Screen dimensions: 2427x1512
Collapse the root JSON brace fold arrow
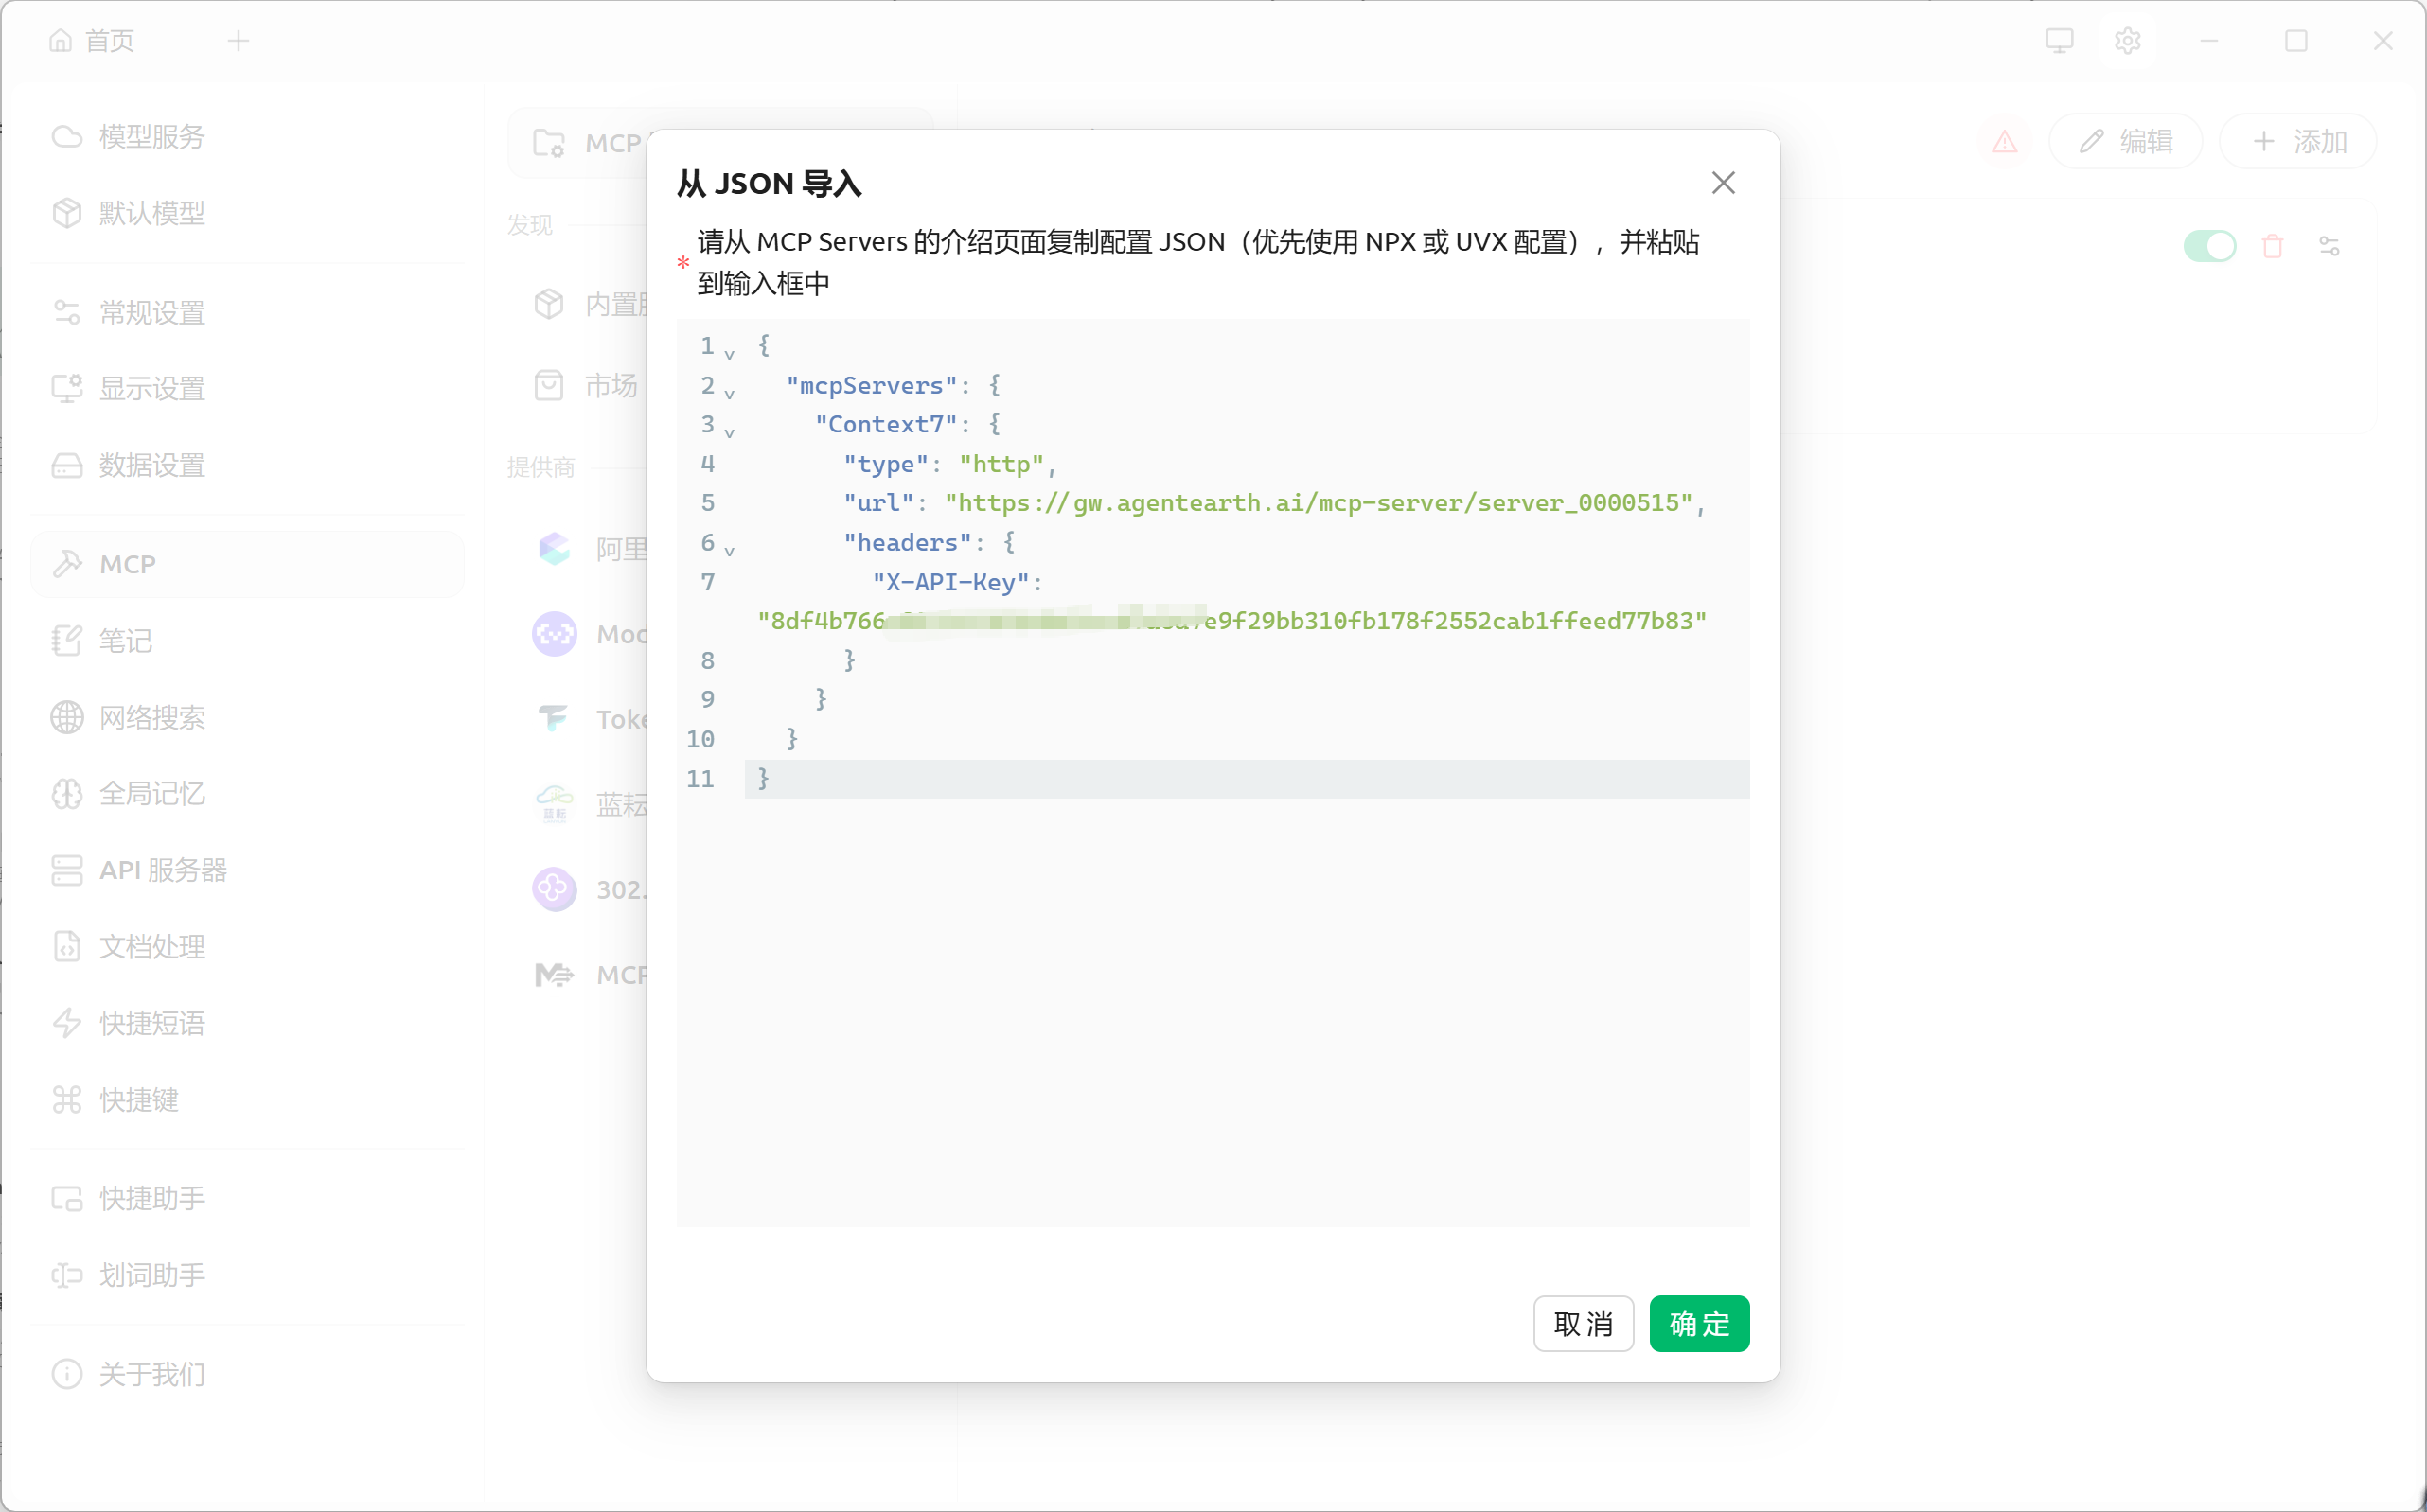(x=729, y=354)
